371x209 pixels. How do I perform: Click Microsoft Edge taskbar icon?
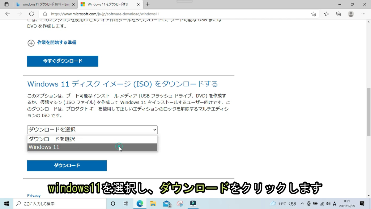140,203
